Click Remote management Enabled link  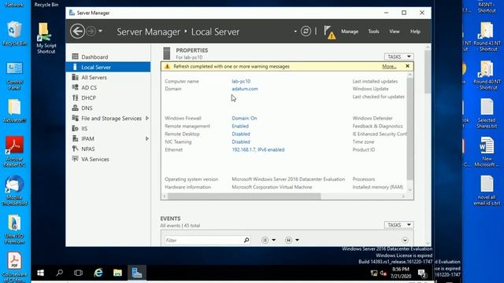pos(240,126)
